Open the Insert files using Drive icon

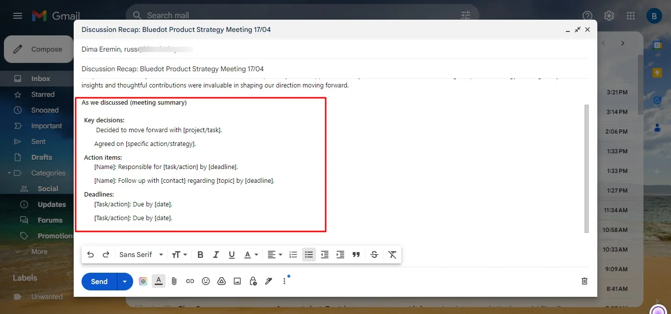(x=221, y=281)
